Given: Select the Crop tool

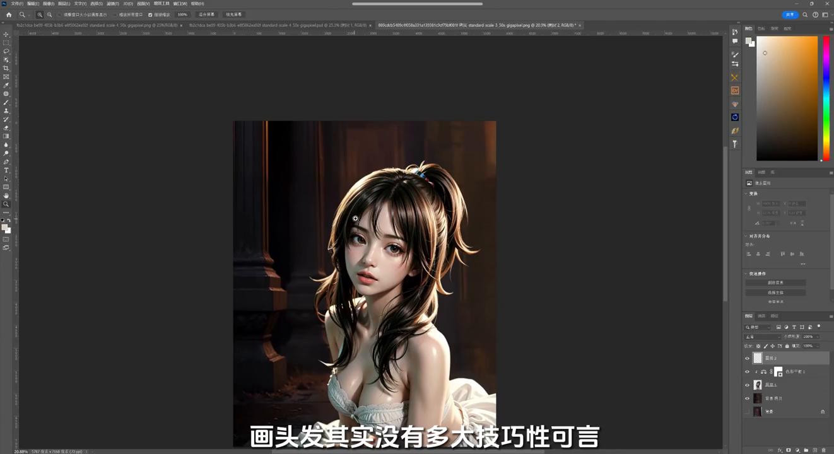Looking at the screenshot, I should [x=6, y=68].
